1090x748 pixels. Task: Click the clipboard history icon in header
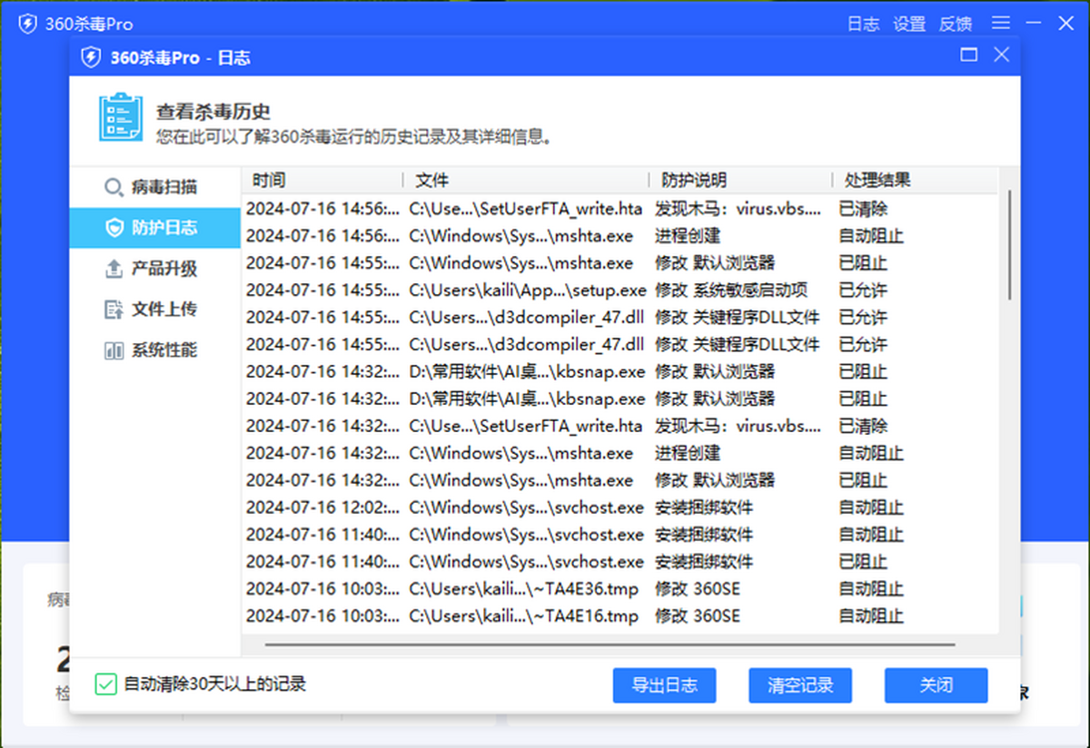[120, 117]
